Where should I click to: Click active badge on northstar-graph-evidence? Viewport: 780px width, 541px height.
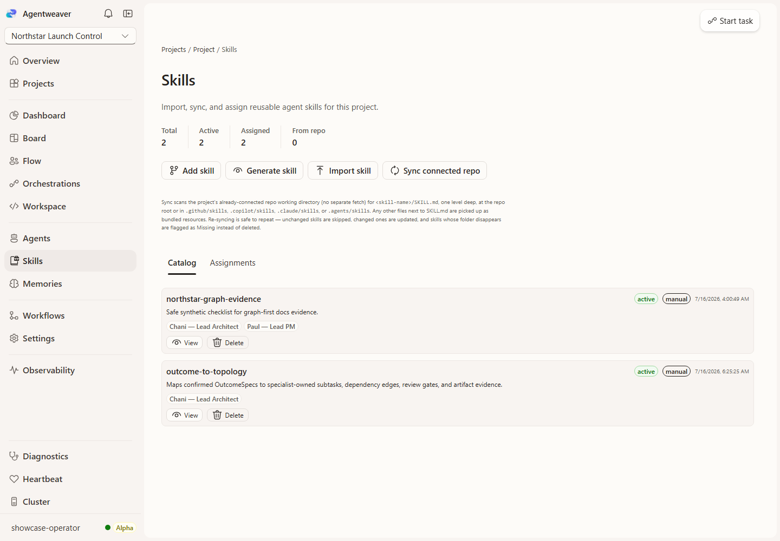click(646, 299)
